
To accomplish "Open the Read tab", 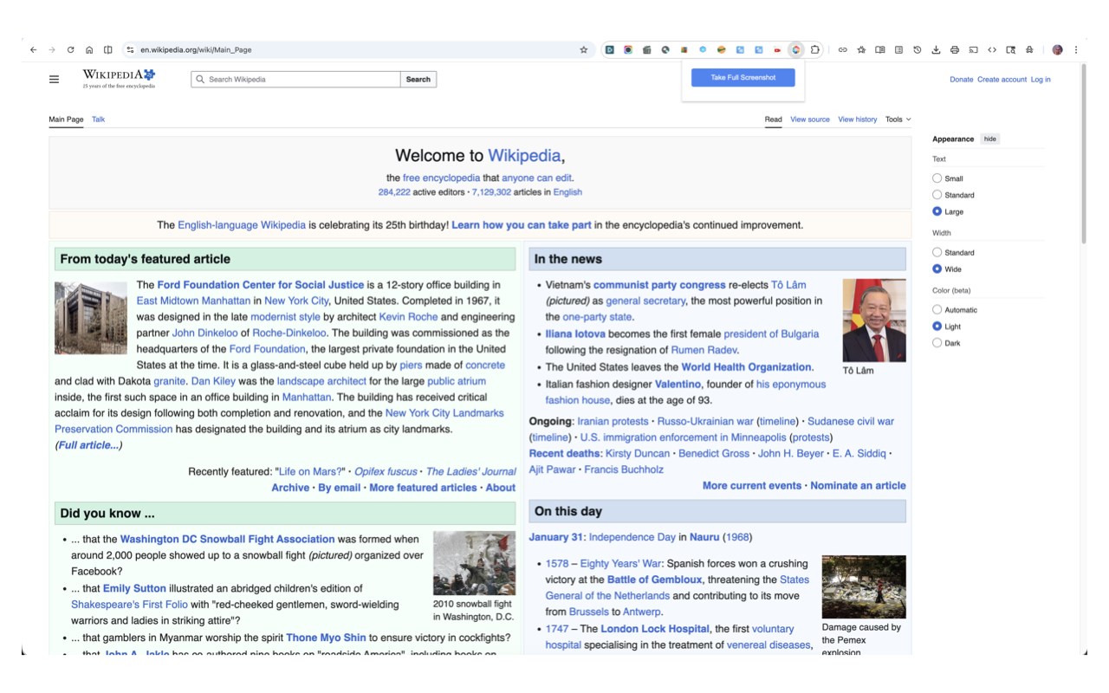I will (773, 120).
